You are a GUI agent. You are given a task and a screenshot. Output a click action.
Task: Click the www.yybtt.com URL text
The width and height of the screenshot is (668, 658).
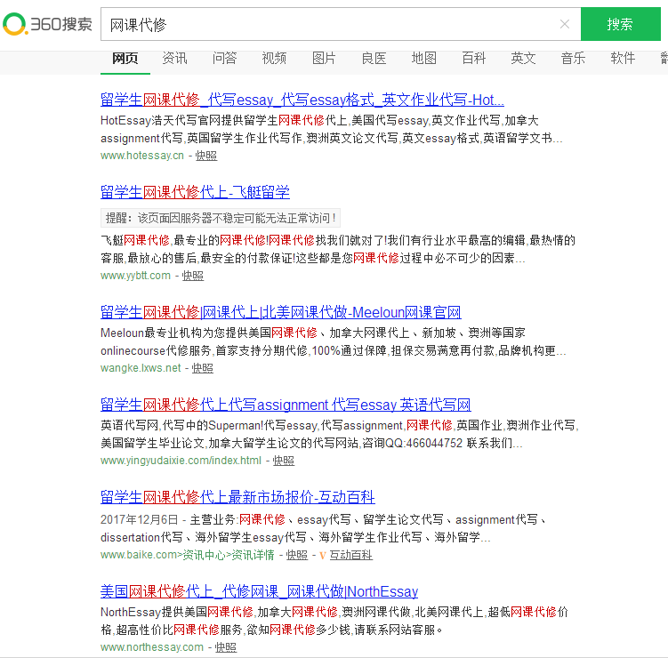coord(135,276)
